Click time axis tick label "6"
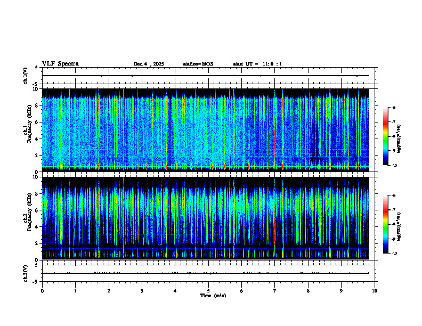 tap(242, 291)
